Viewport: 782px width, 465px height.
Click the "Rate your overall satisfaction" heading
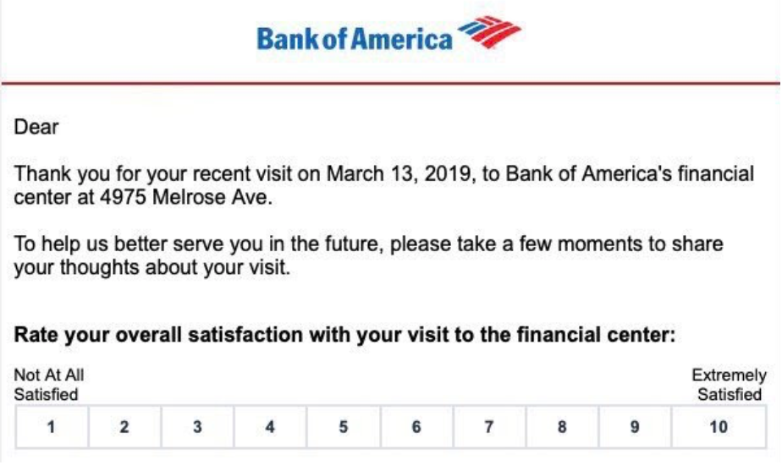point(344,335)
